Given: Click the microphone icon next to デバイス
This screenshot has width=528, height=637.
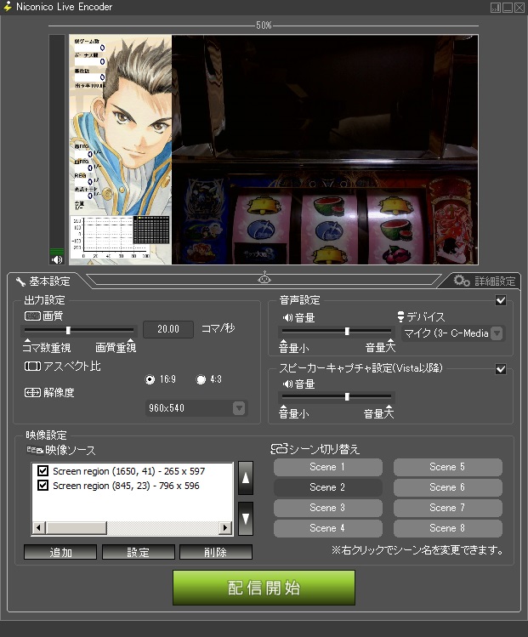Looking at the screenshot, I should [x=400, y=316].
